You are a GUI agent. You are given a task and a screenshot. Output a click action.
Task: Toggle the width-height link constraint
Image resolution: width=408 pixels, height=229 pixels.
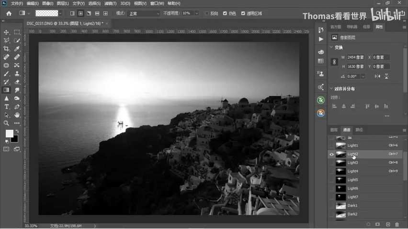[334, 62]
